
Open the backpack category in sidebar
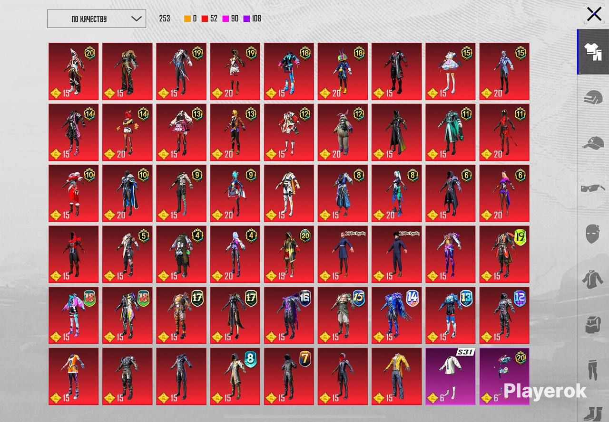[x=593, y=325]
